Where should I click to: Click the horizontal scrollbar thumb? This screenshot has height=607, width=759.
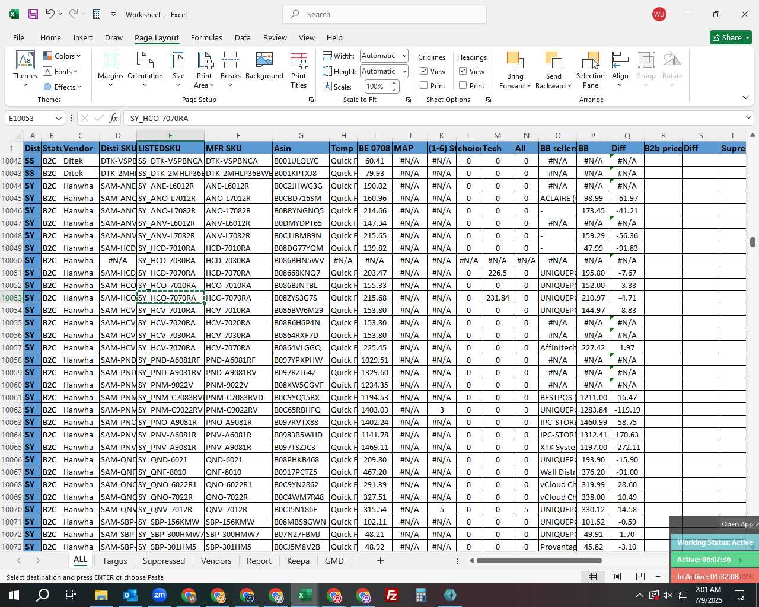click(x=539, y=561)
